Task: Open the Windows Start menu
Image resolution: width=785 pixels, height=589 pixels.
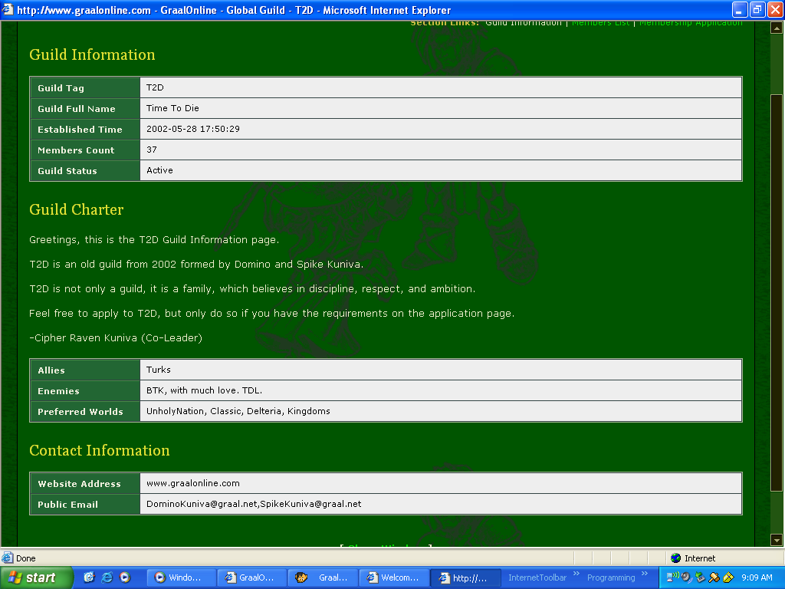Action: 37,577
